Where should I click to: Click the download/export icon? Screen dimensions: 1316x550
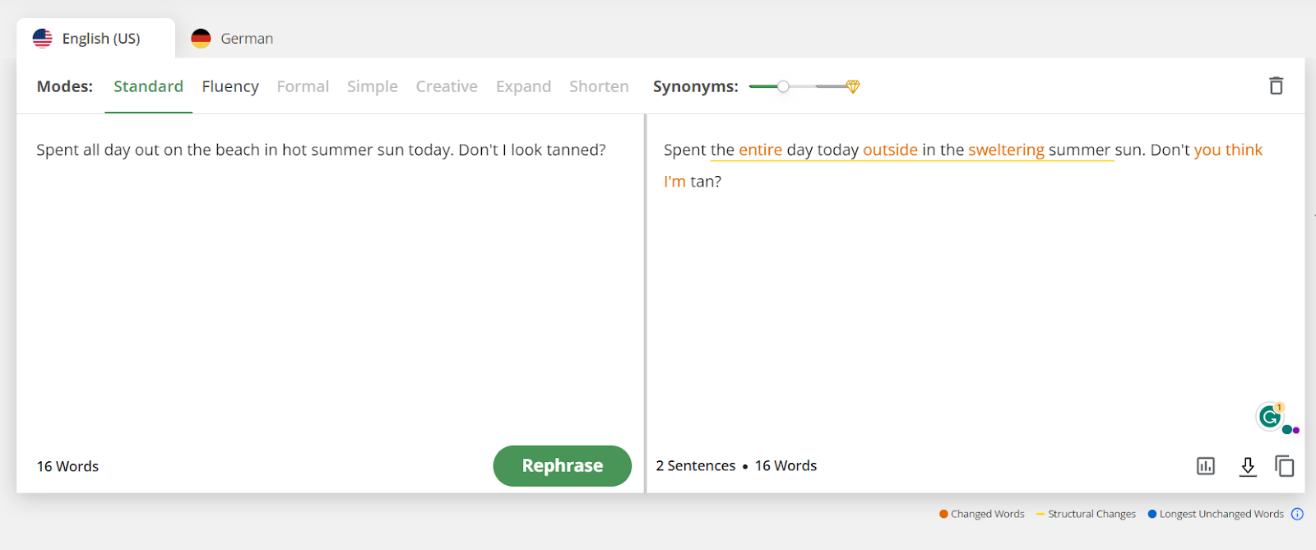click(1248, 466)
